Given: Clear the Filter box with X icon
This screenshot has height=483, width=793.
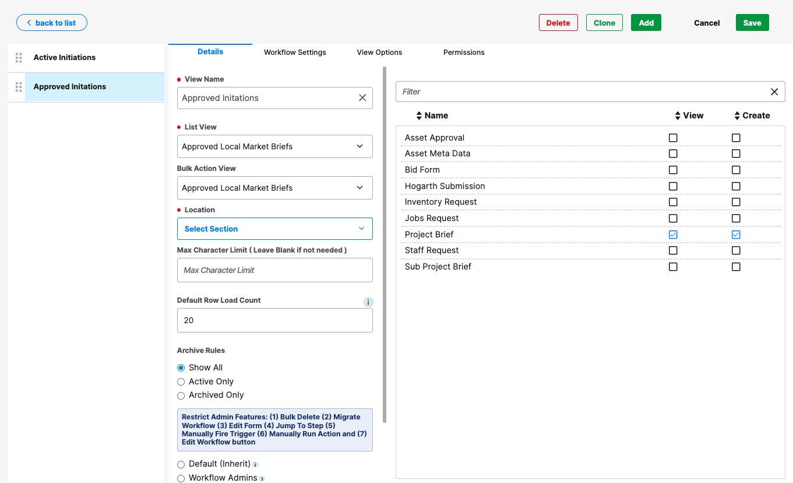Looking at the screenshot, I should coord(774,92).
